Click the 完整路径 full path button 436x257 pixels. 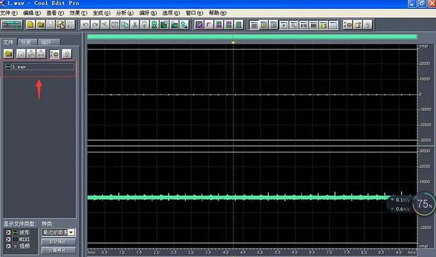coord(58,250)
